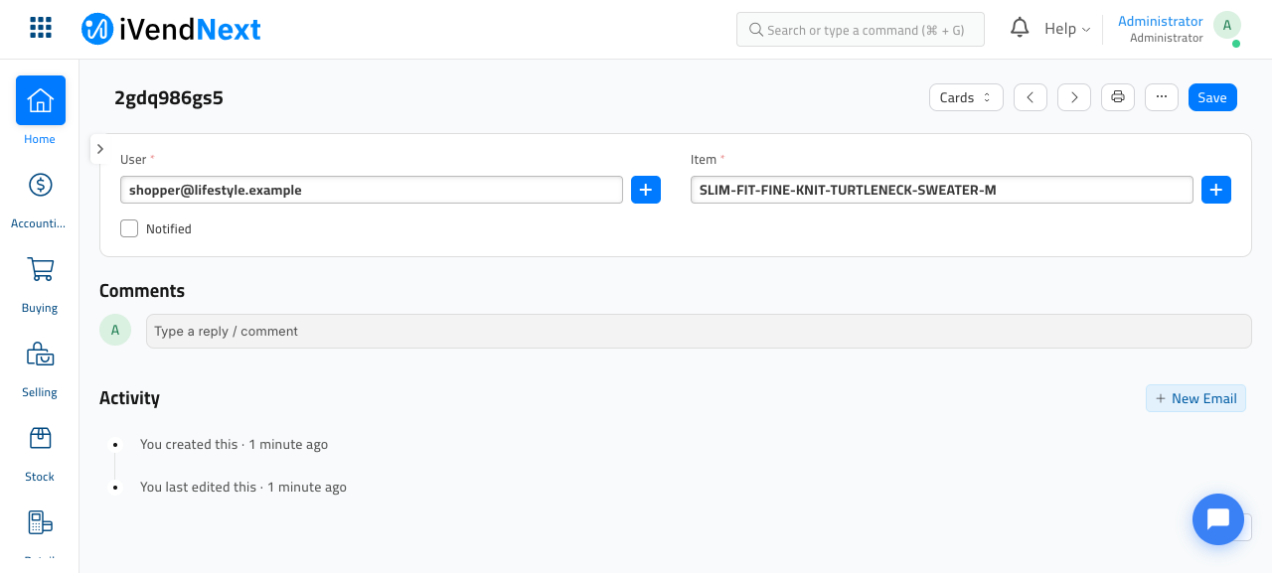Viewport: 1272px width, 573px height.
Task: Expand the collapsed sidebar panel
Action: click(100, 149)
